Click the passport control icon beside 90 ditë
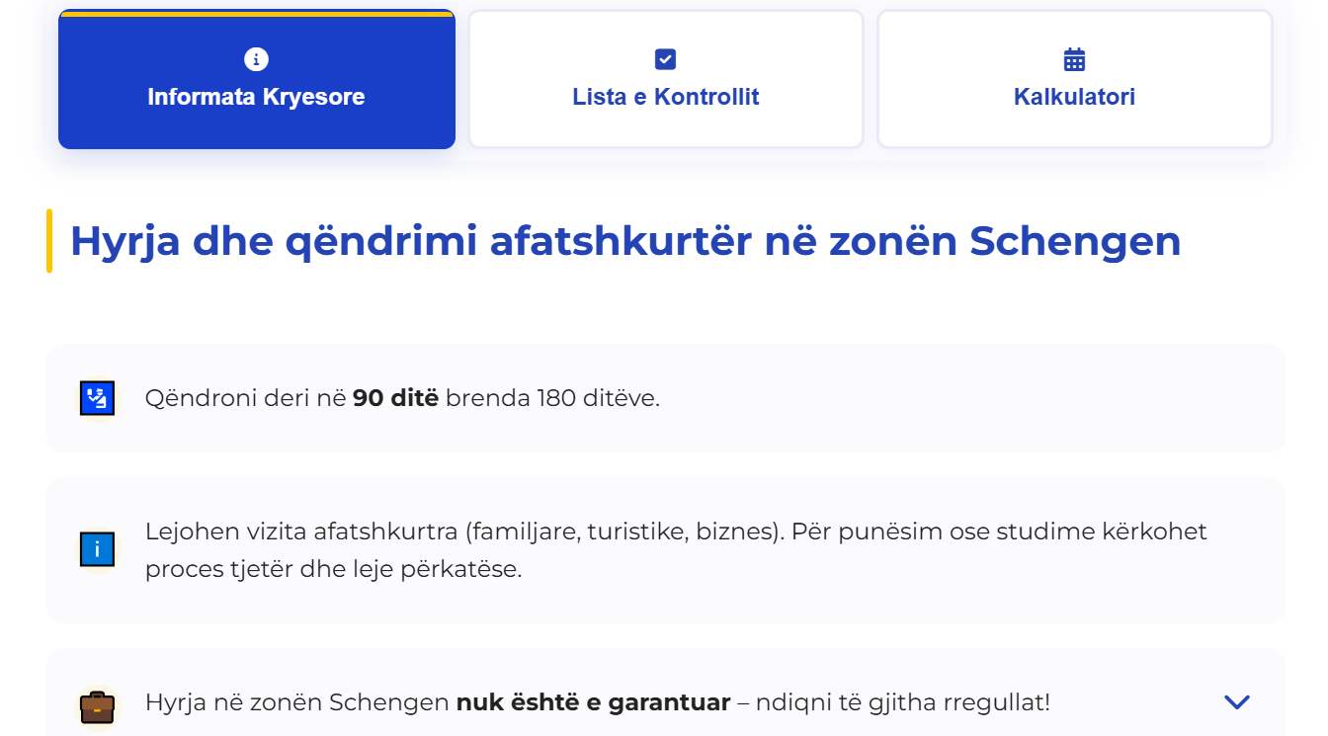The width and height of the screenshot is (1328, 736). click(98, 398)
